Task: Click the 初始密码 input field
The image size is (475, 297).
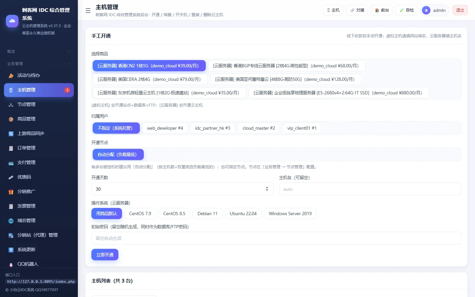Action: (276, 238)
